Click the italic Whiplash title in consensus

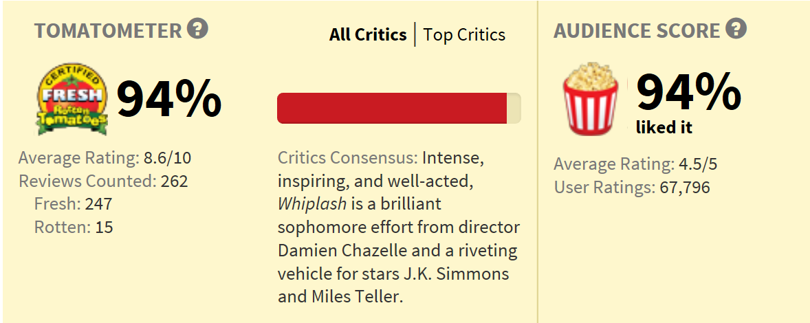[312, 204]
